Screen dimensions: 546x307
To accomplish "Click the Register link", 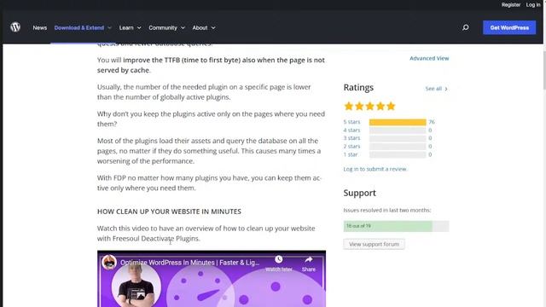I will [x=511, y=5].
